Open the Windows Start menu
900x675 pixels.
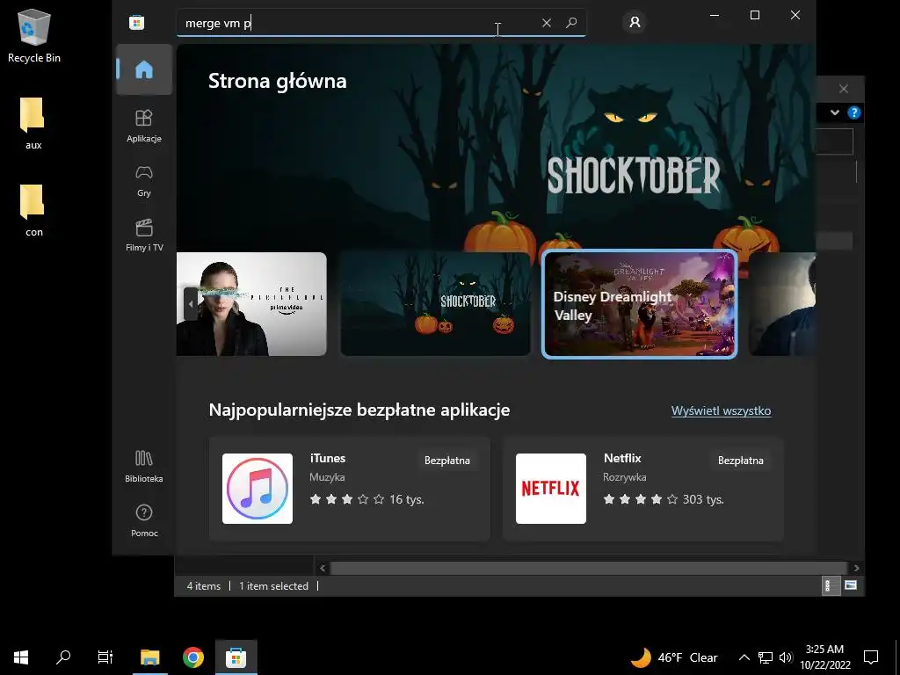(21, 657)
